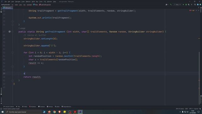202x114 pixels.
Task: Click the 4 spaces indent setting
Action: coord(196,109)
